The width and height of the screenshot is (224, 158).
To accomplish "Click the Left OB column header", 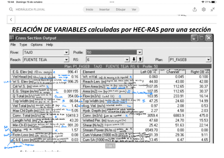I will coord(146,72).
